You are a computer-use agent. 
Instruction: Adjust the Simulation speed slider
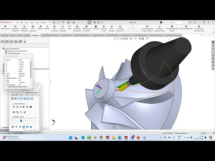click(21, 121)
